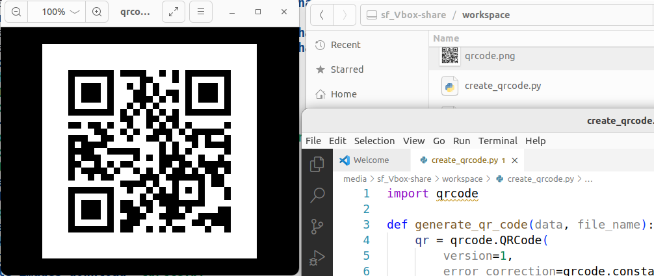654x276 pixels.
Task: Click version=1 on line 5
Action: (474, 256)
